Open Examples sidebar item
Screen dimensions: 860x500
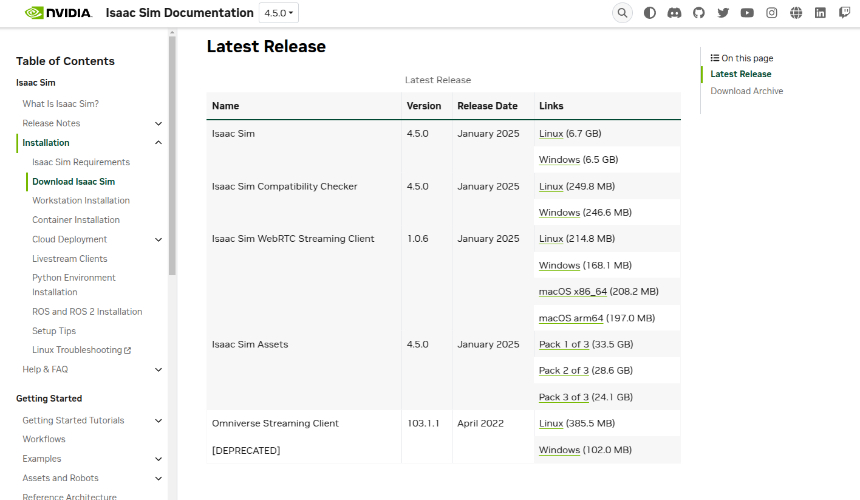tap(42, 459)
